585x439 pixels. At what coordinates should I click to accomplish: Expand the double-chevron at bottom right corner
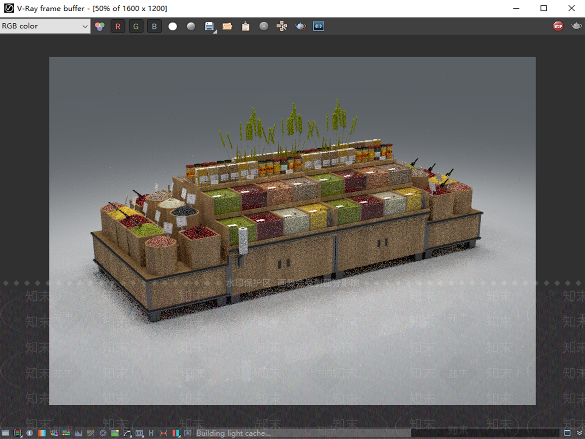579,433
